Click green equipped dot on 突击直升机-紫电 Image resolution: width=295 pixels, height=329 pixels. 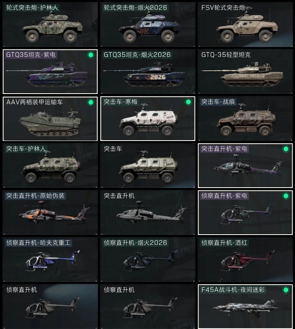(x=286, y=149)
